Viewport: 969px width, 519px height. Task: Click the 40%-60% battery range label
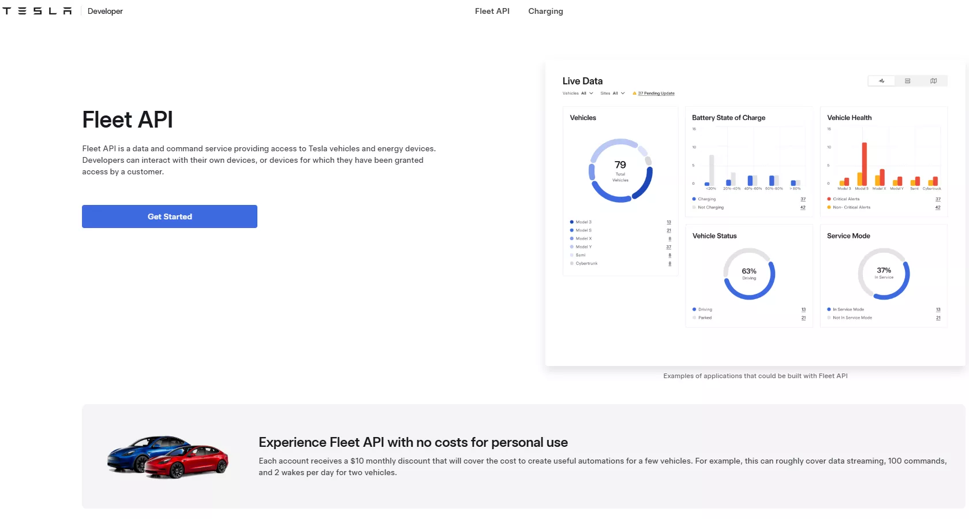pos(753,189)
